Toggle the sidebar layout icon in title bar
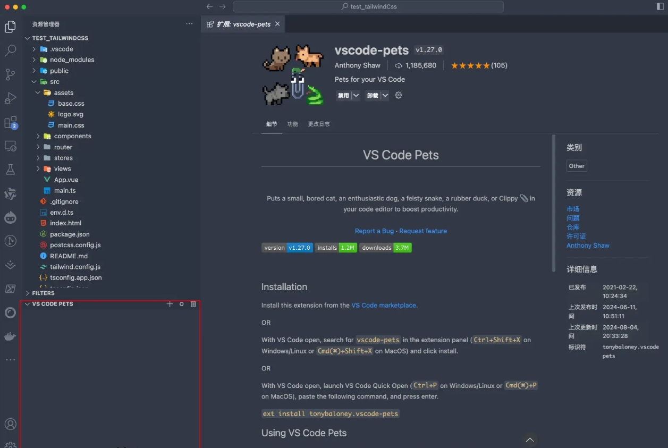This screenshot has width=668, height=448. 661,7
